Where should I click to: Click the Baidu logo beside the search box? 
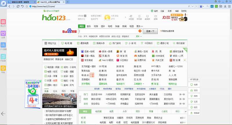(x=69, y=31)
